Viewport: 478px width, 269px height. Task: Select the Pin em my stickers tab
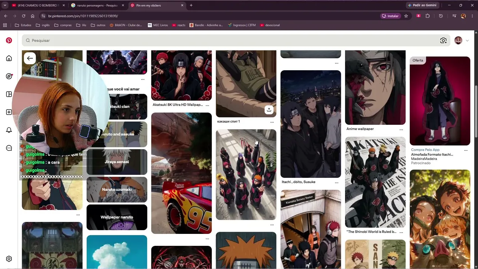point(157,5)
